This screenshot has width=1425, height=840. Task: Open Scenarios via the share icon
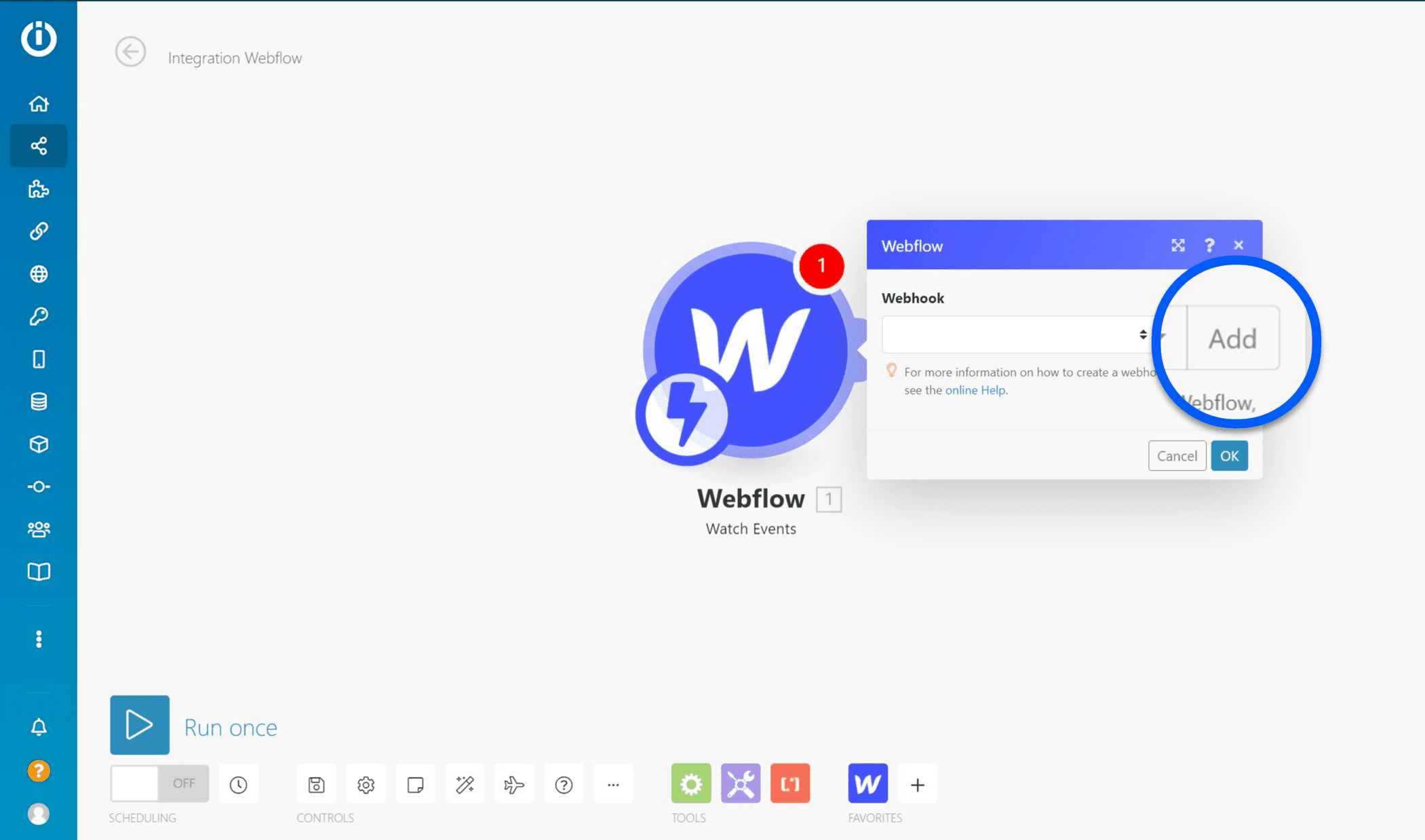(39, 146)
